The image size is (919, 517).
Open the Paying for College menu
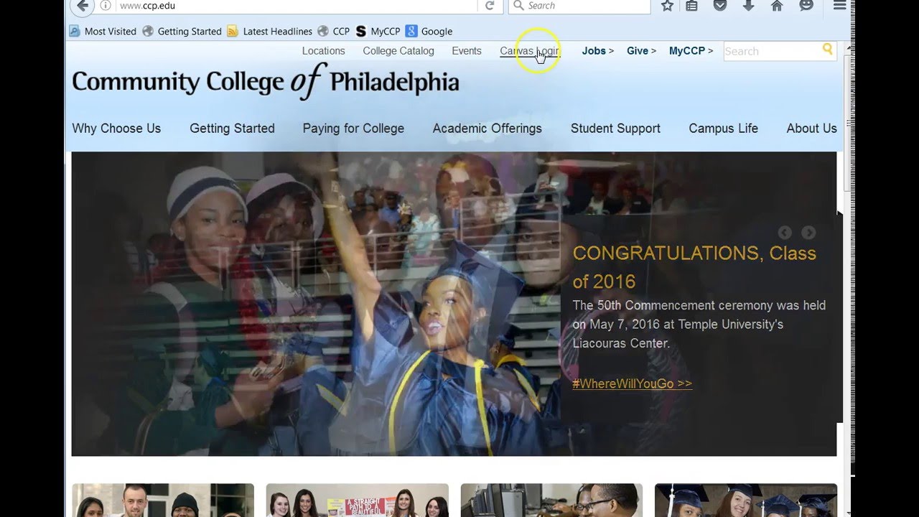pyautogui.click(x=353, y=129)
